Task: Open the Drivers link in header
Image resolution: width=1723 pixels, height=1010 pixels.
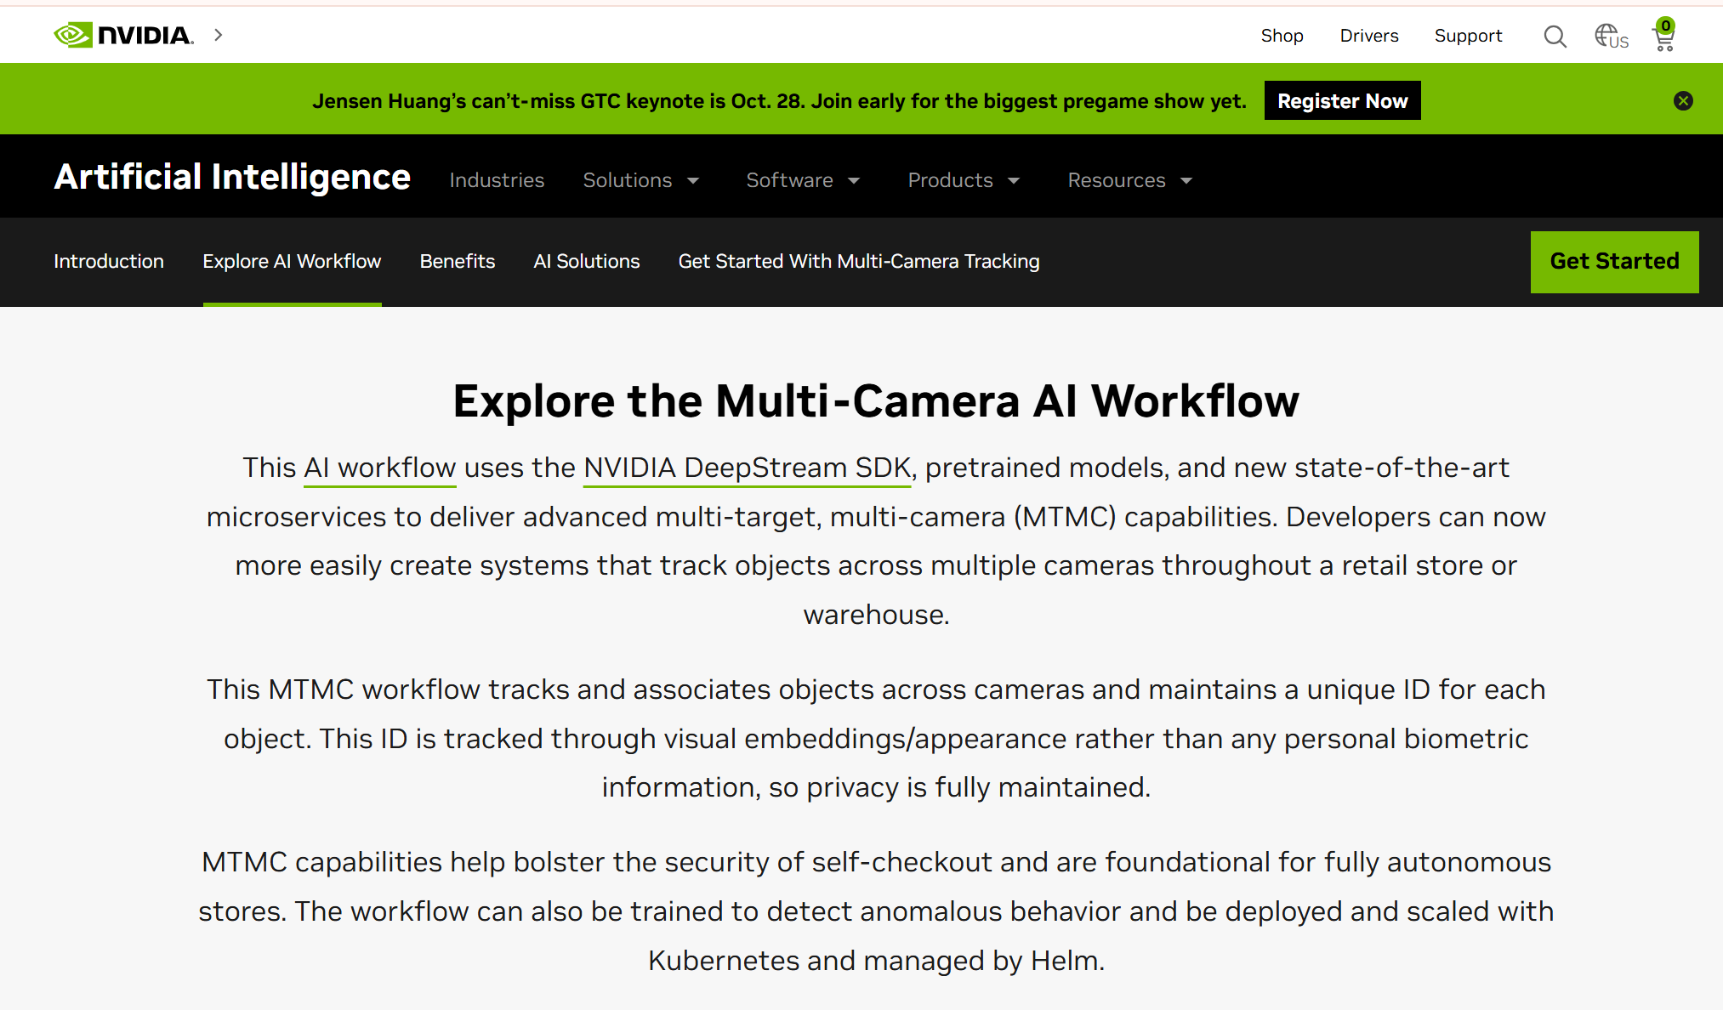Action: tap(1368, 36)
